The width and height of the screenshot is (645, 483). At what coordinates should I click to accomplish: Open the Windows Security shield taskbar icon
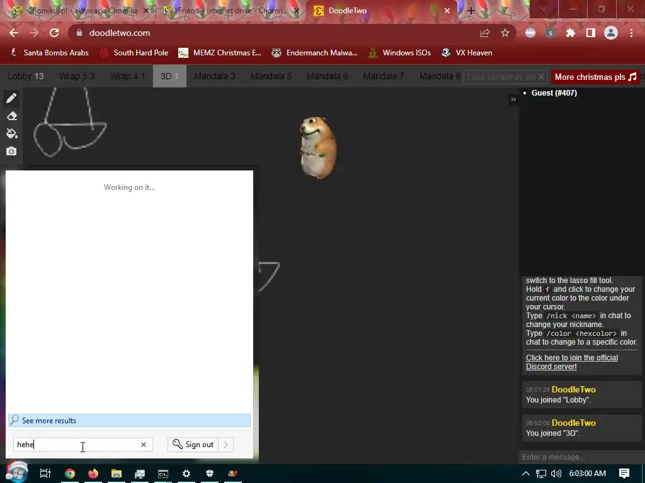(209, 474)
